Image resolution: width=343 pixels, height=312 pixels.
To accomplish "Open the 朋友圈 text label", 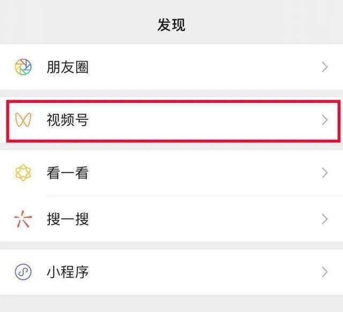I will [68, 67].
